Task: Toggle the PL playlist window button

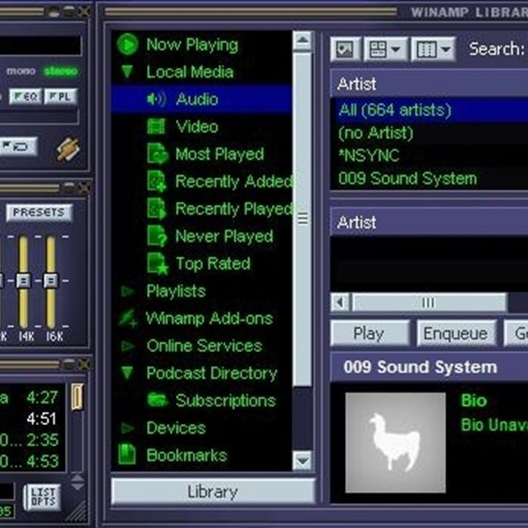Action: pyautogui.click(x=61, y=97)
